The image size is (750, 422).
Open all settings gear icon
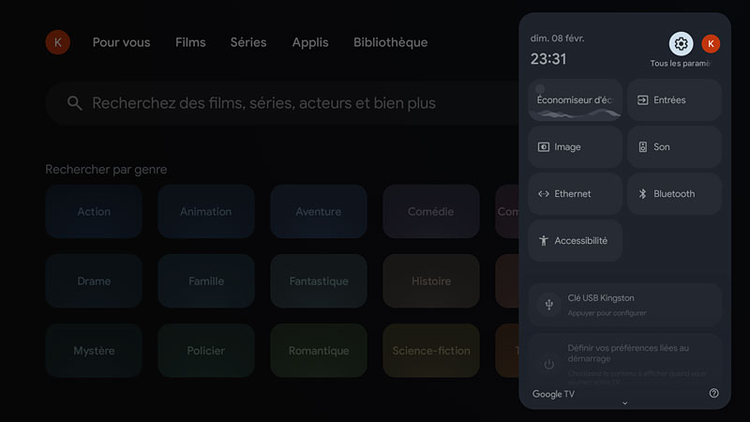(x=682, y=43)
